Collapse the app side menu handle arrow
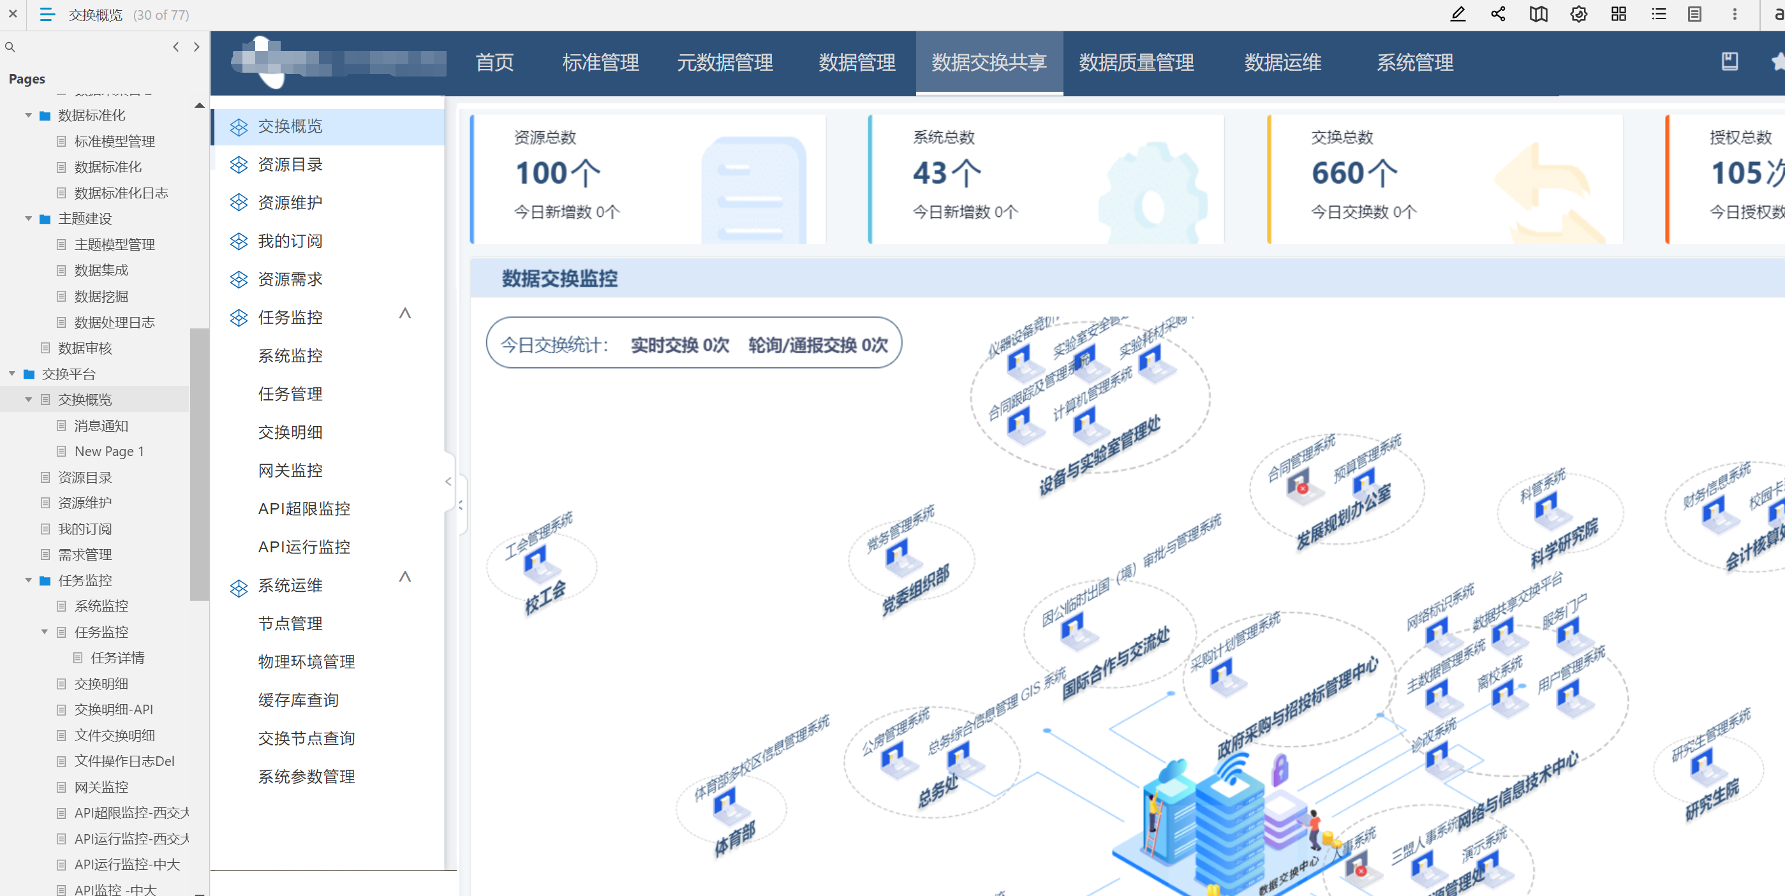 point(448,481)
